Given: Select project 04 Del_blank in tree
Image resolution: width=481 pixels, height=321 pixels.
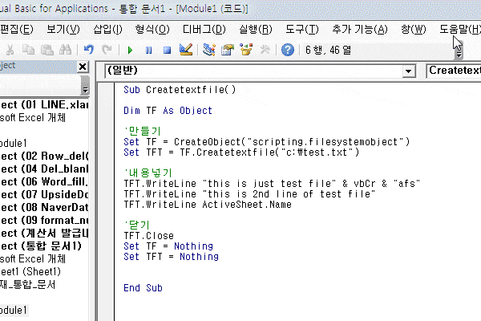Looking at the screenshot, I should 44,169.
